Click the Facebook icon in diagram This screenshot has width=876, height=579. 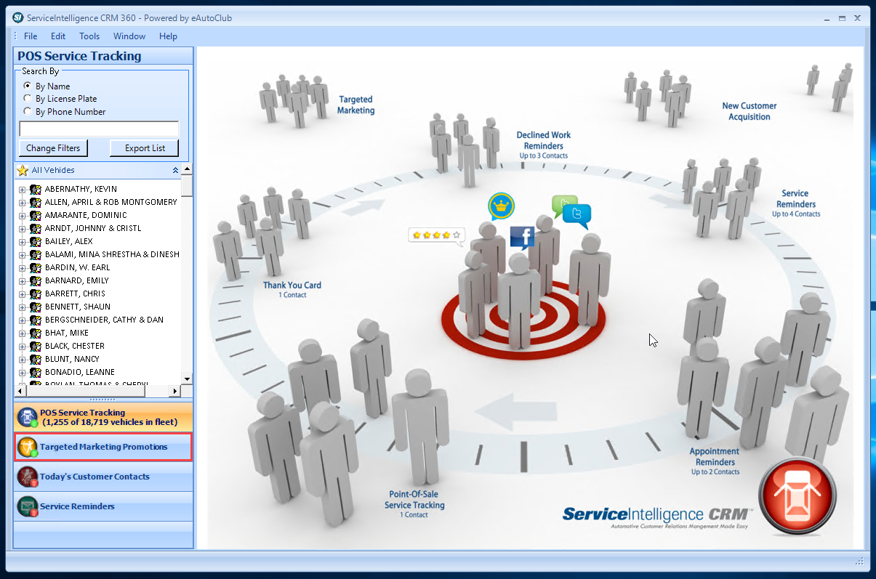522,238
